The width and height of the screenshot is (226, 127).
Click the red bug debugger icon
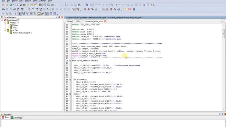(x=89, y=9)
